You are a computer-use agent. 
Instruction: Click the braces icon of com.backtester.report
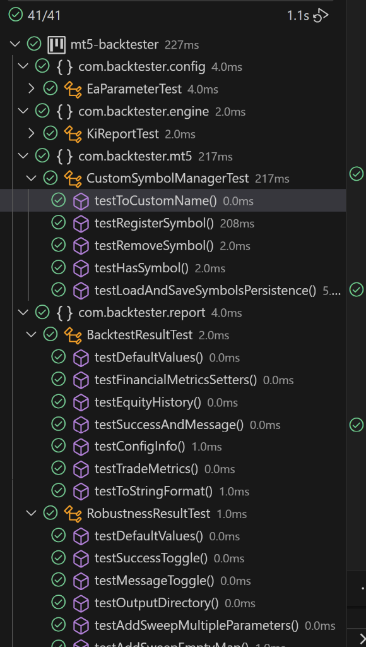(x=65, y=312)
